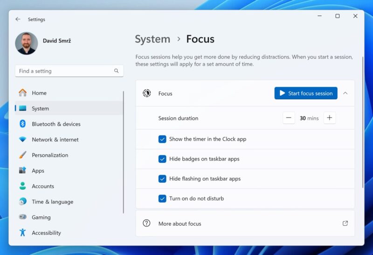Minimize the Settings window
373x255 pixels.
pos(320,16)
